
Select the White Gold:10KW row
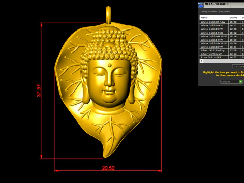pyautogui.click(x=222, y=29)
